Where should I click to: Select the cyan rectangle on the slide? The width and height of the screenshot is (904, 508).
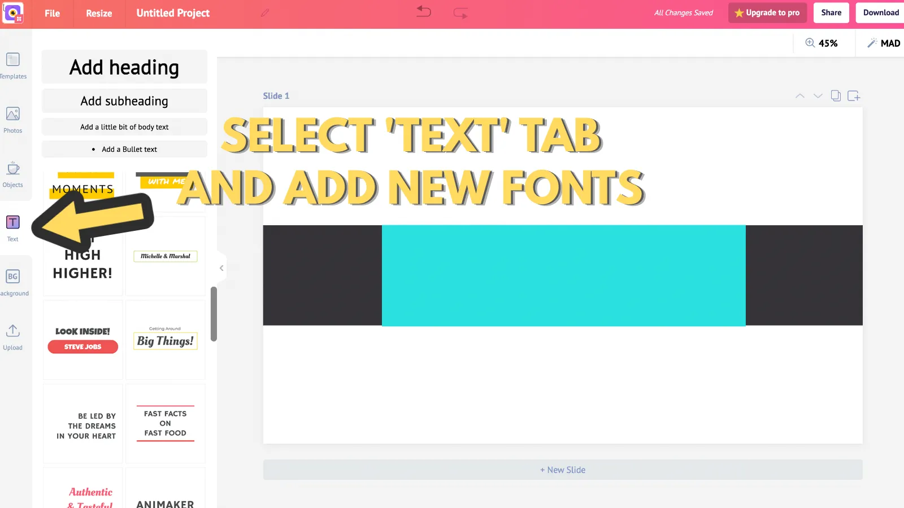click(x=563, y=275)
